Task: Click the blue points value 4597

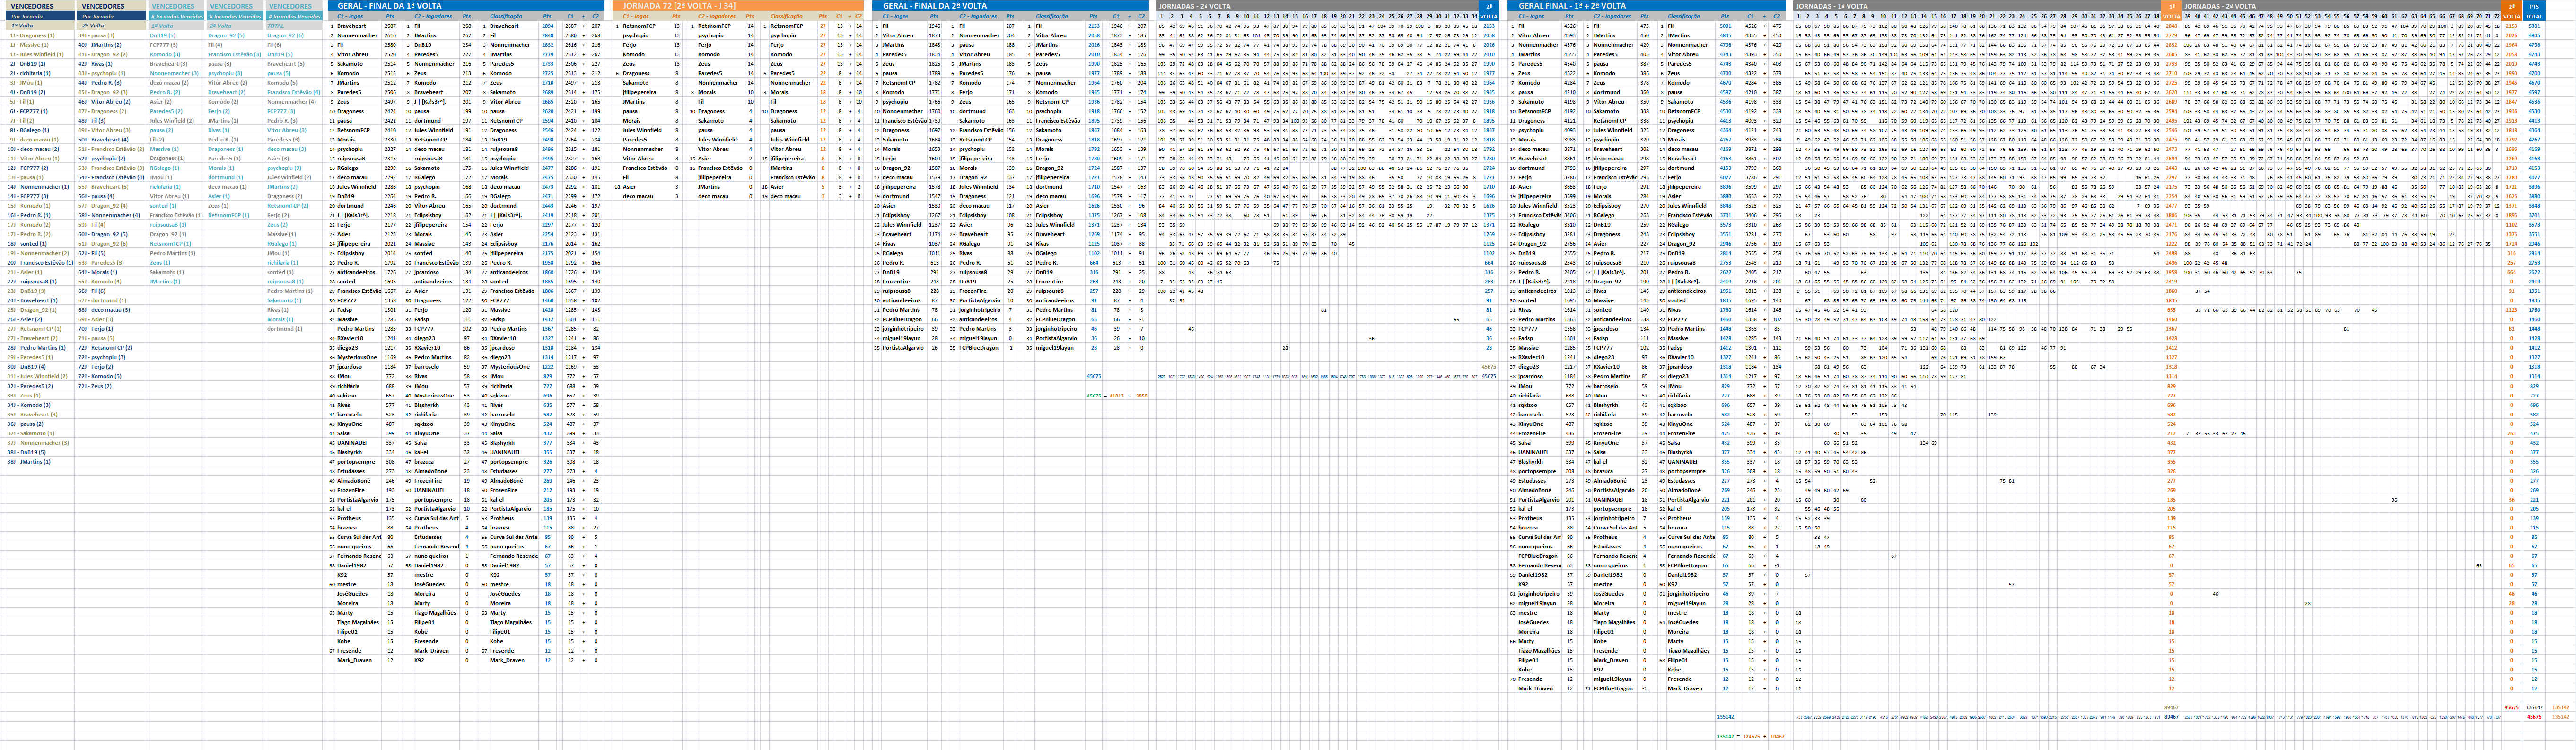Action: [x=1726, y=92]
